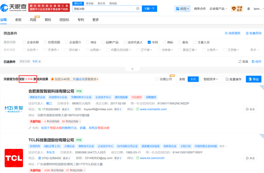Screen dimensions: 264x173
Task: Click the 天眼一下 search button
Action: 149,9
